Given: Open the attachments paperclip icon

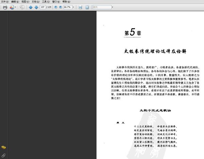Looking at the screenshot, I should (x=4, y=155).
